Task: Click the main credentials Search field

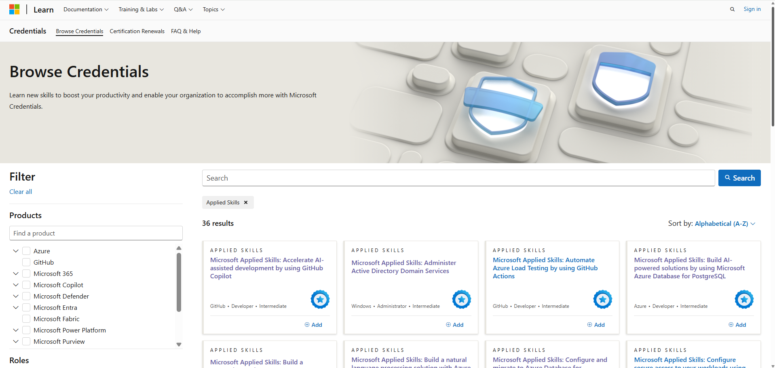Action: pos(458,178)
